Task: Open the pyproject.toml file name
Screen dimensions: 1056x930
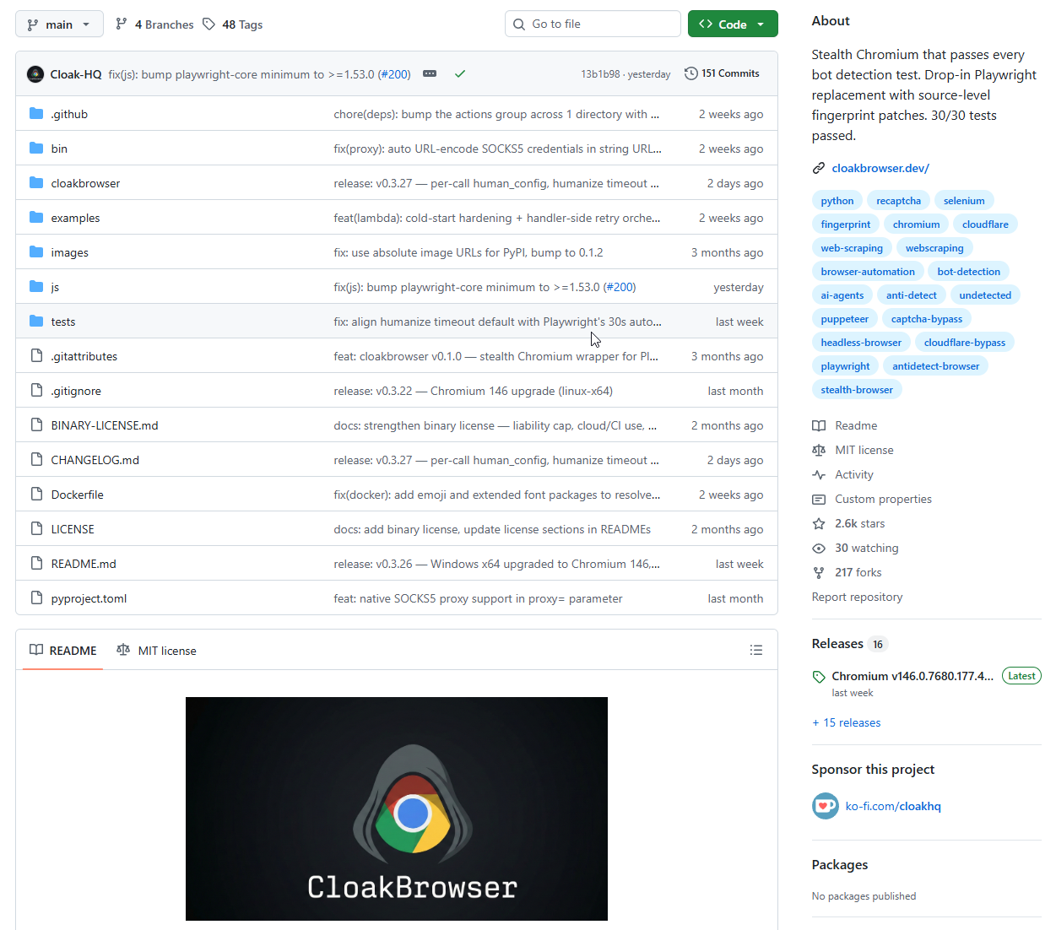Action: pos(89,598)
